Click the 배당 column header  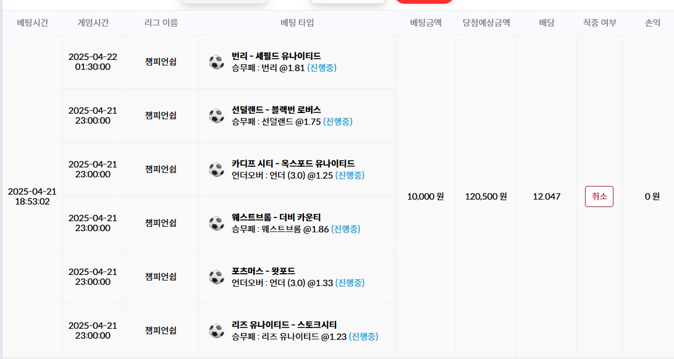[x=546, y=23]
